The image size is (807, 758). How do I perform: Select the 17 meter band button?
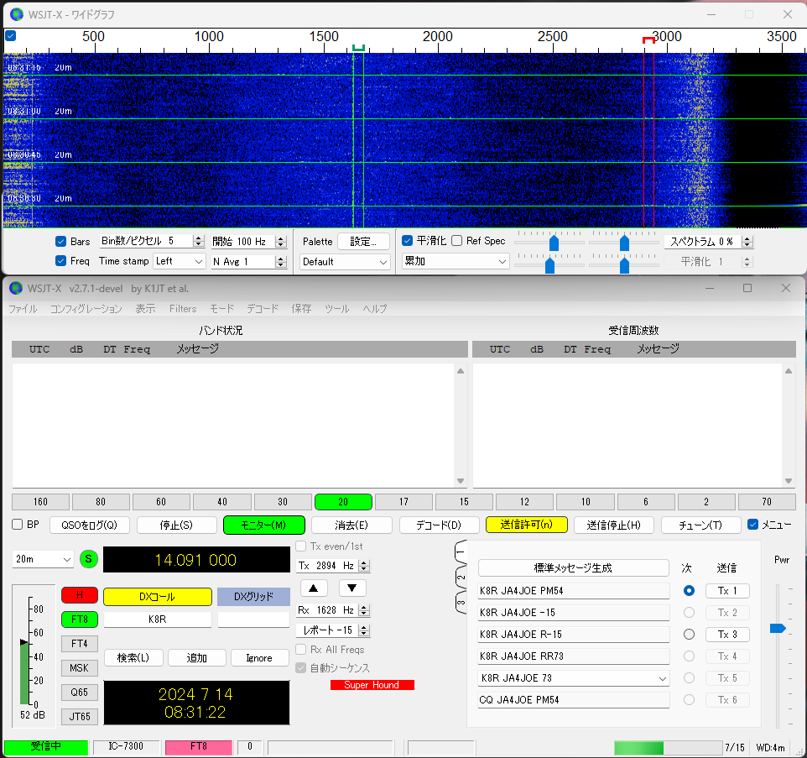coord(403,502)
